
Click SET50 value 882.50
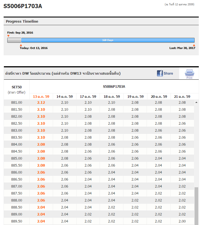17,124
